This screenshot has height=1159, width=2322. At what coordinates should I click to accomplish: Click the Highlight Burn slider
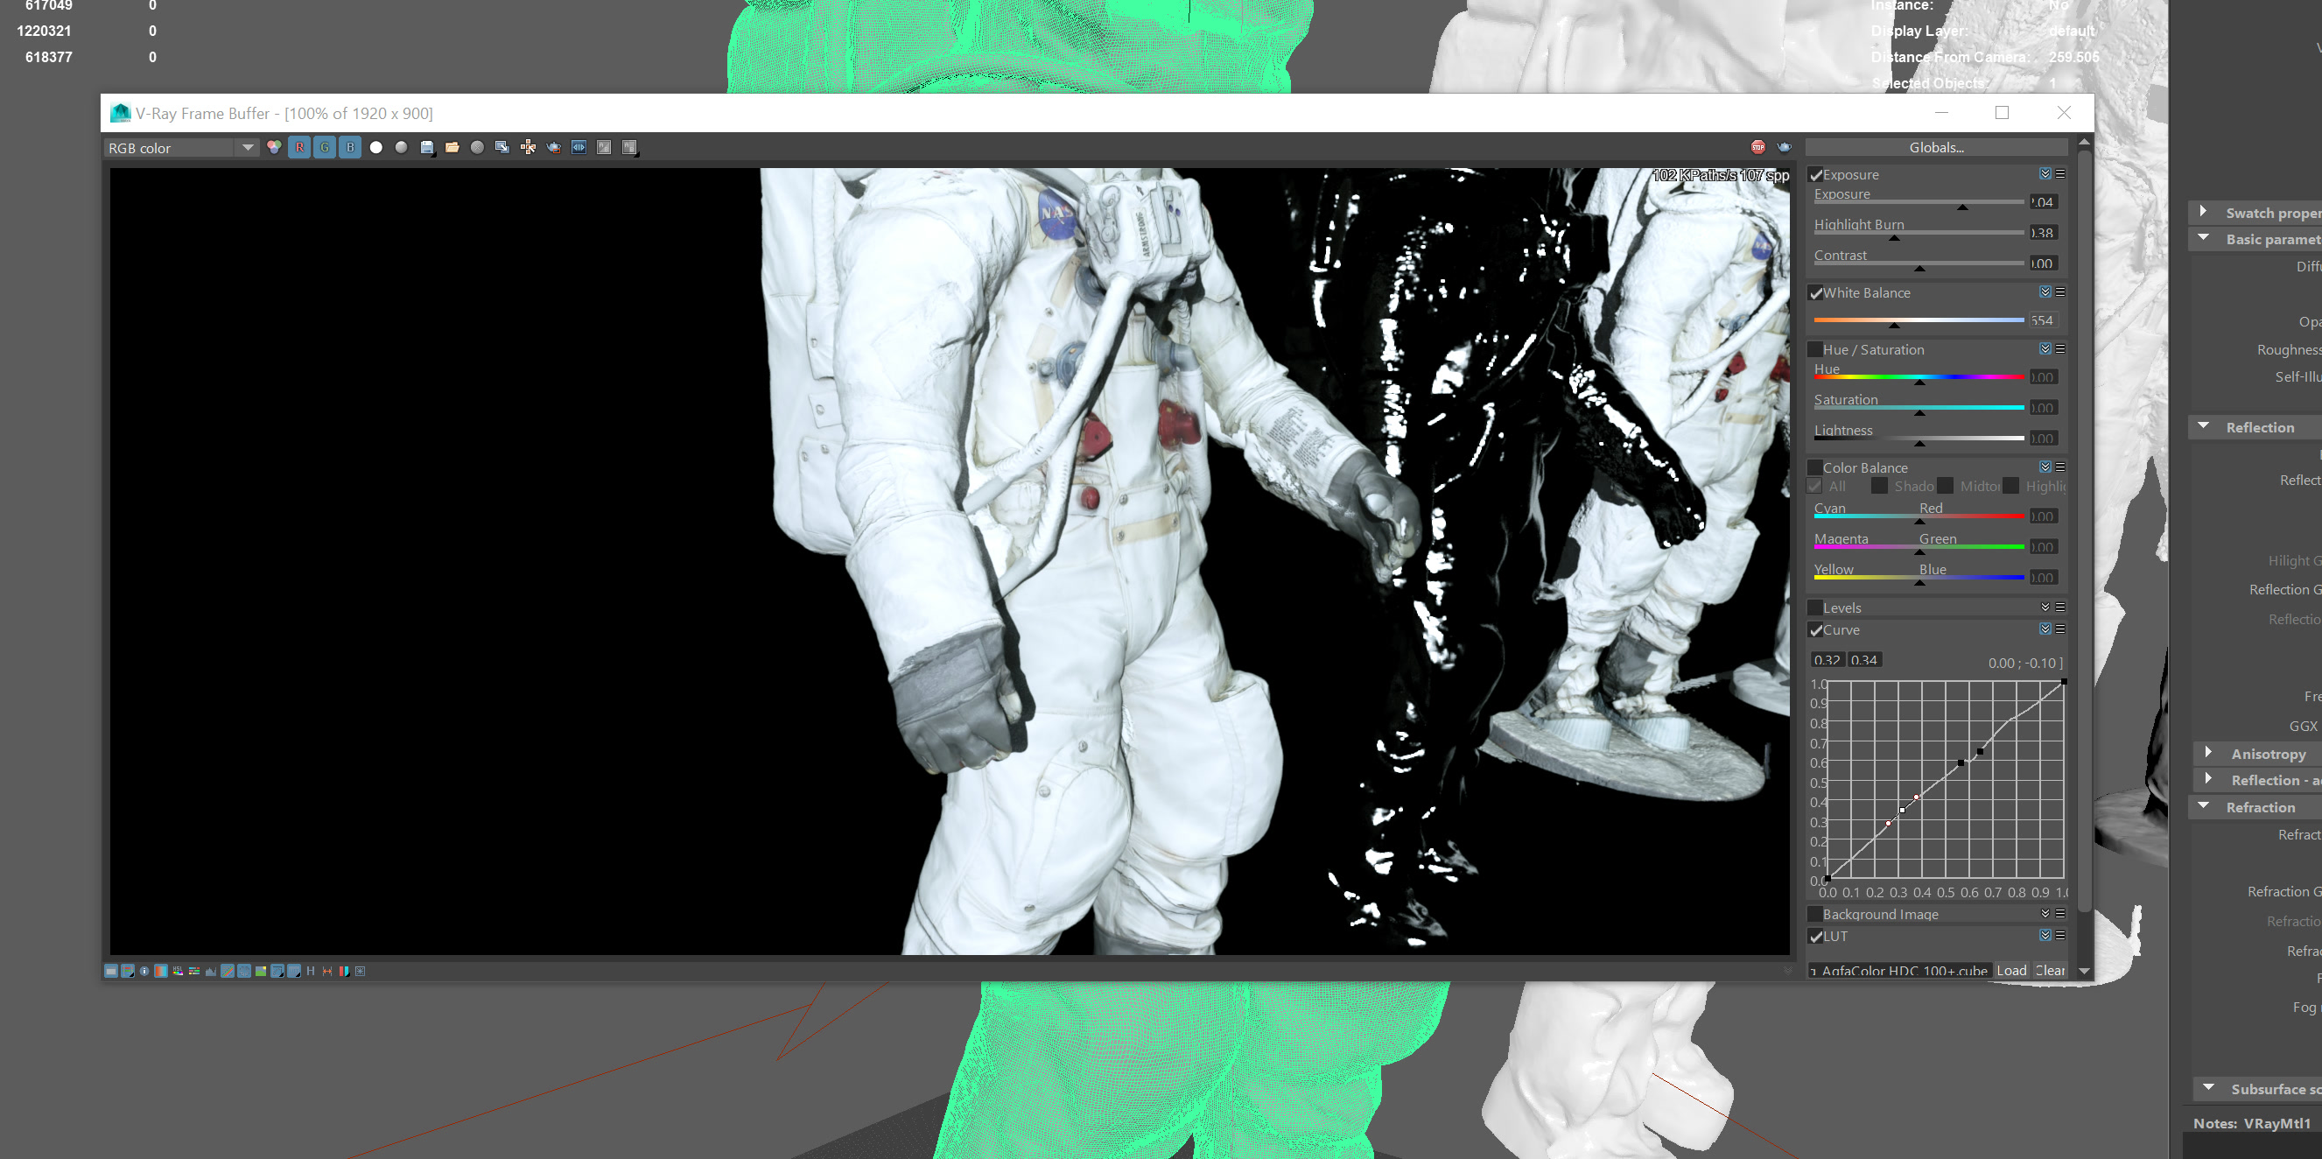tap(1919, 235)
